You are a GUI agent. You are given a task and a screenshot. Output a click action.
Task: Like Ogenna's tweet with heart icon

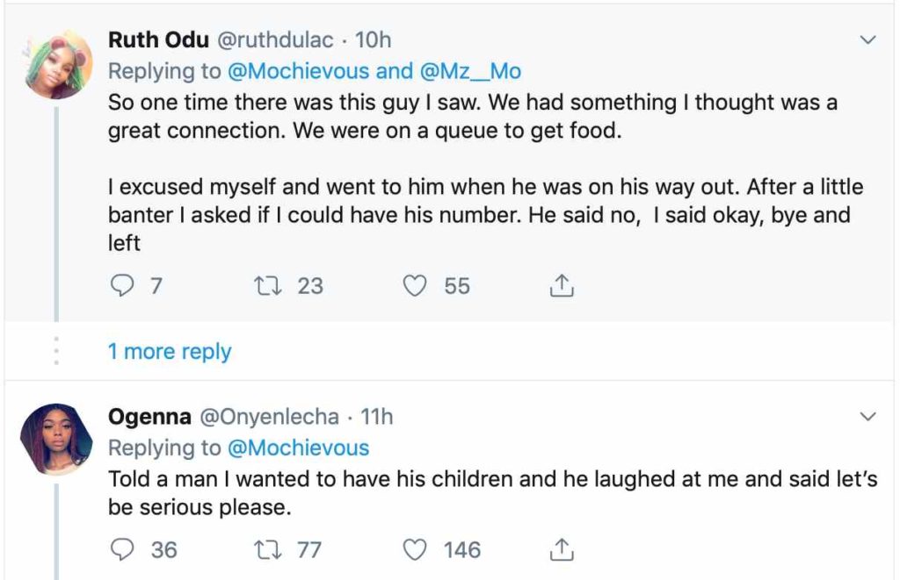[x=415, y=549]
